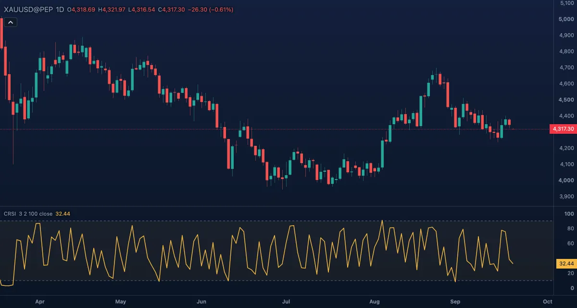Click the May label on the time axis
The width and height of the screenshot is (577, 308).
pos(121,302)
